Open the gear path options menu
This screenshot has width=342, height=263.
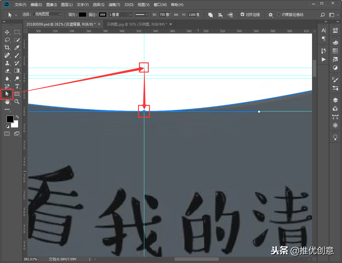click(x=270, y=15)
